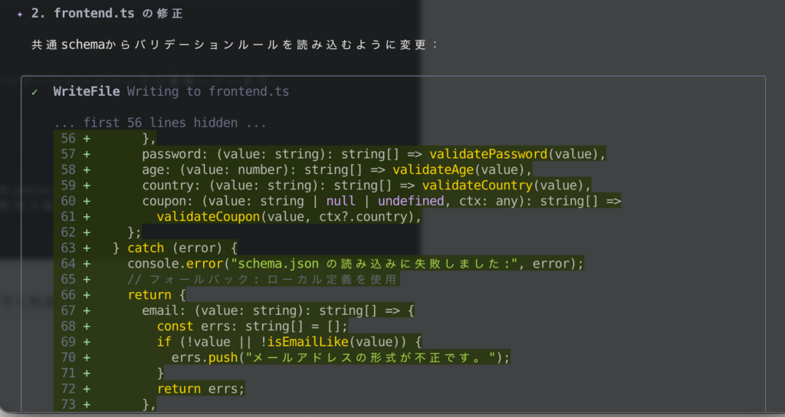Click the 共通 schema description line

pyautogui.click(x=235, y=44)
